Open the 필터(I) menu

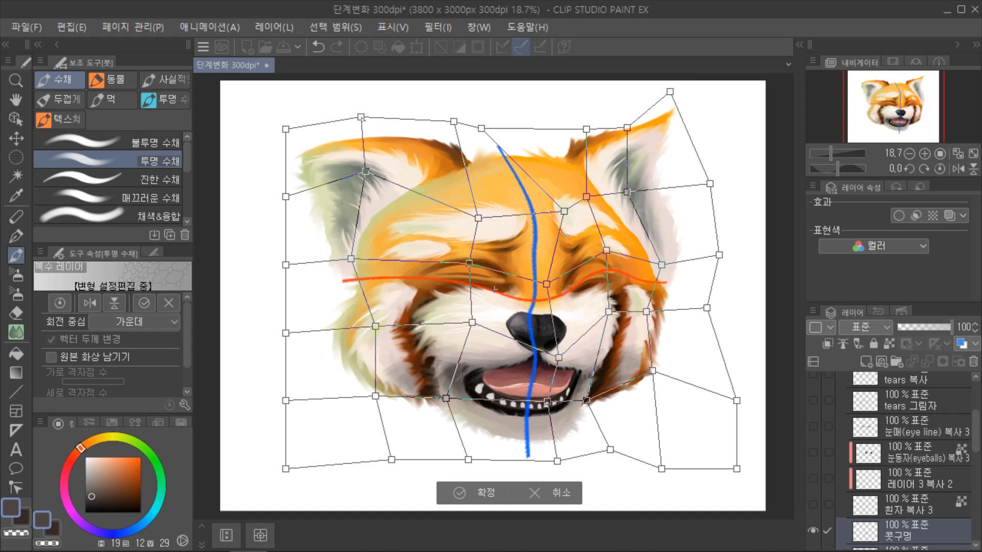pos(437,27)
